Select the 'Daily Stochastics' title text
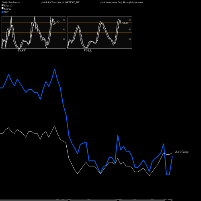The height and width of the screenshot is (201, 201). coord(11,2)
